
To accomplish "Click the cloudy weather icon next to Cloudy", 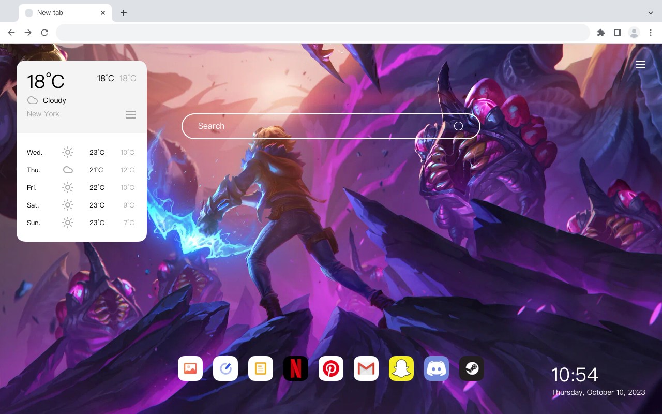I will (x=33, y=100).
